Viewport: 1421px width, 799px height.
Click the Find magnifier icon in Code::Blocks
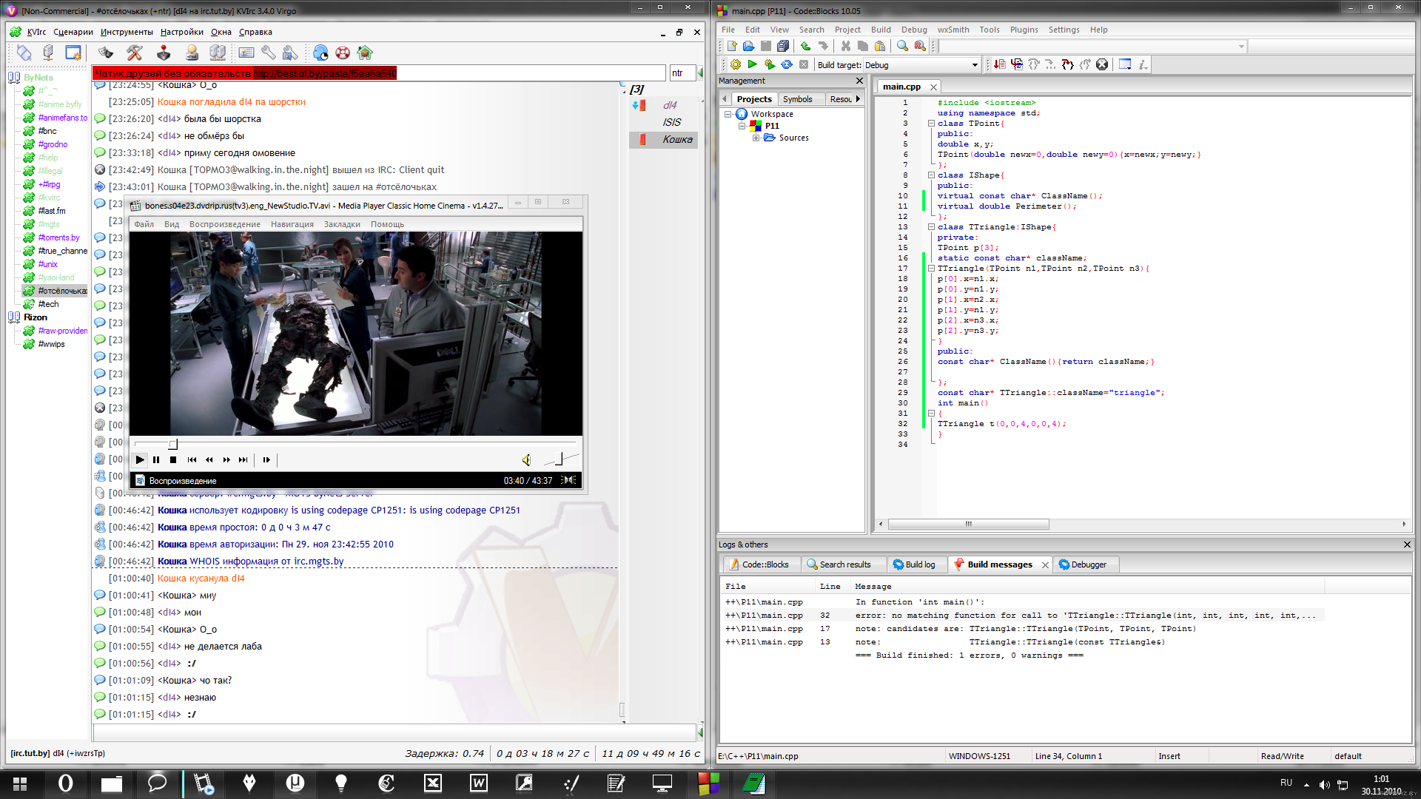click(902, 46)
